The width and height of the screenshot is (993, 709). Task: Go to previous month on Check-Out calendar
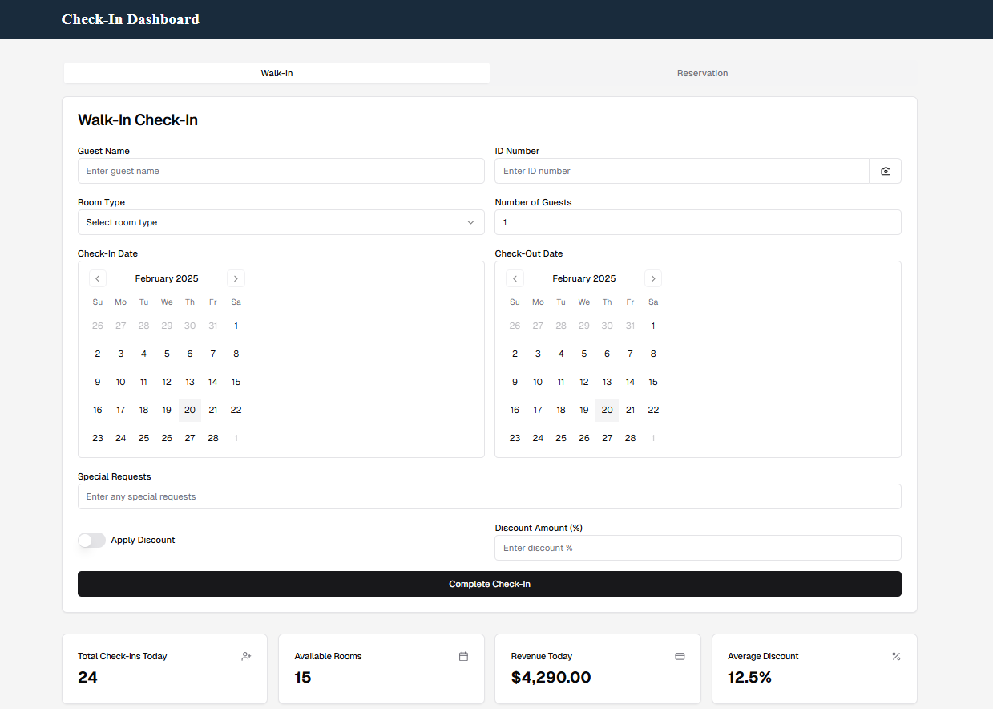tap(515, 278)
